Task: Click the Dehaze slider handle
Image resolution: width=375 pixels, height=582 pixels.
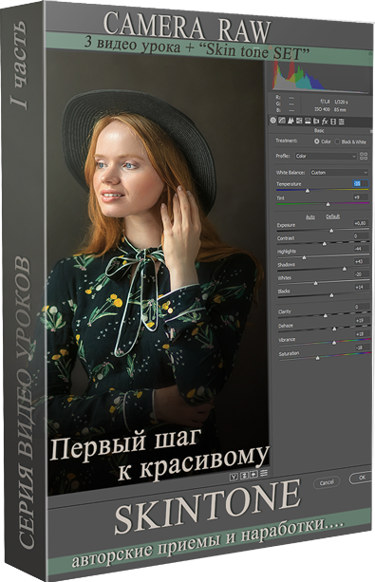Action: tap(334, 329)
